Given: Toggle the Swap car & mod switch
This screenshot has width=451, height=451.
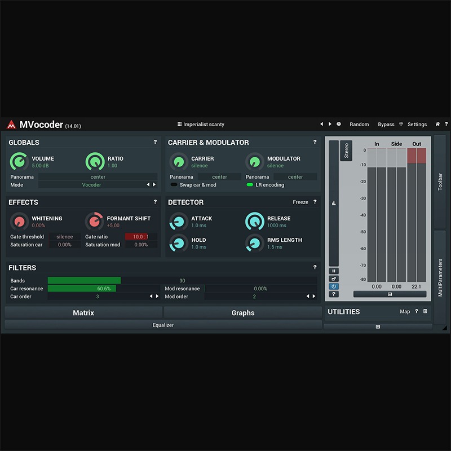Looking at the screenshot, I should pyautogui.click(x=174, y=185).
